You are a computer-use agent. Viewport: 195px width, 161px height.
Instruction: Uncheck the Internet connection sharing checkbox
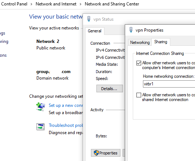pos(139,63)
